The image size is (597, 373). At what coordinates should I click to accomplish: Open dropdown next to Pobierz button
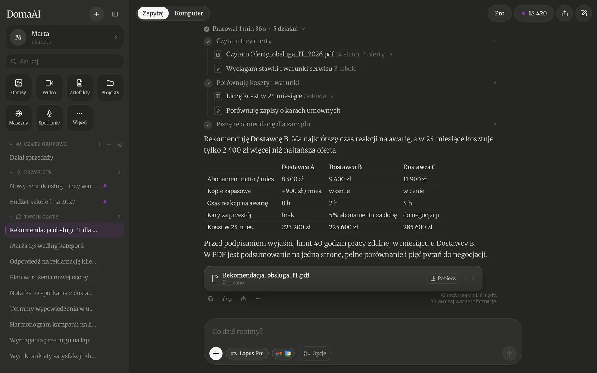point(465,278)
